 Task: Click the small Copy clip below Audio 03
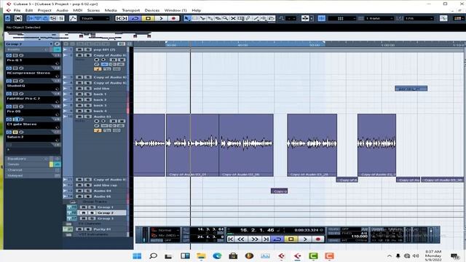click(279, 191)
